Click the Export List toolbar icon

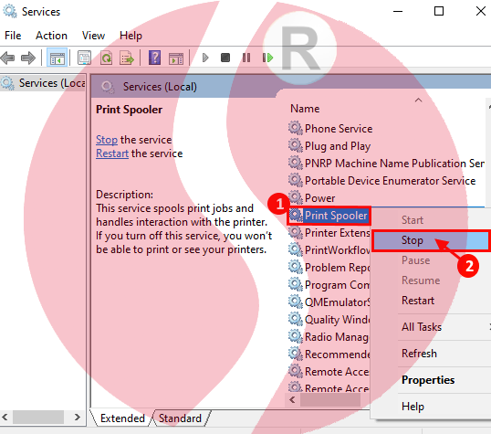tap(127, 58)
